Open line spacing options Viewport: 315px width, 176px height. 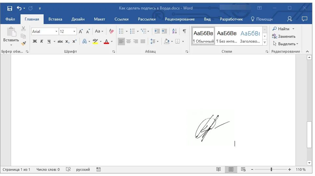(x=154, y=41)
